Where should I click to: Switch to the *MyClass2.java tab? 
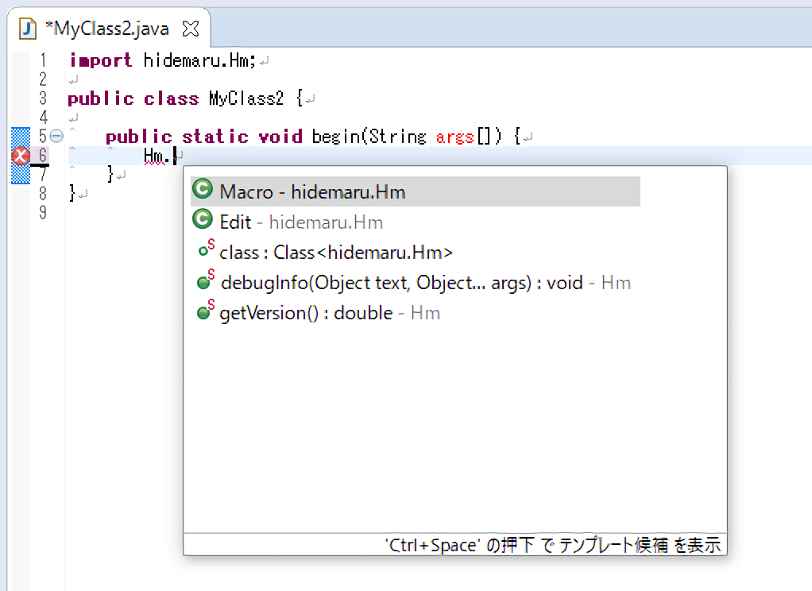pos(106,29)
